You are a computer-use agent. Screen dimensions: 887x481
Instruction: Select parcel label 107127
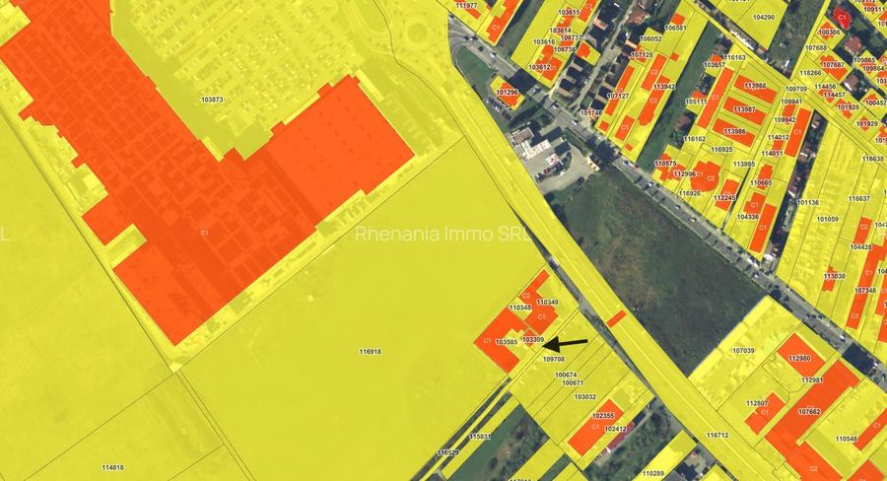pos(618,97)
